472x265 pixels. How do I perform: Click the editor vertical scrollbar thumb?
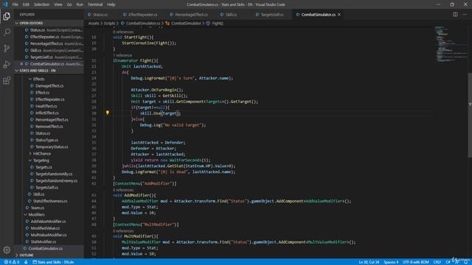[x=470, y=115]
